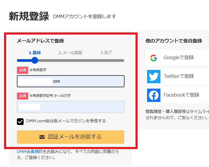
Task: Click the envelope icon on send button
Action: (42, 137)
